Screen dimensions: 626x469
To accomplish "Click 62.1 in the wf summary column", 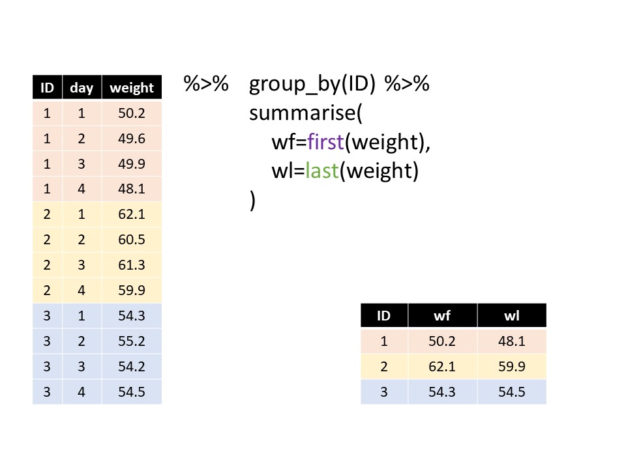I will pyautogui.click(x=442, y=366).
